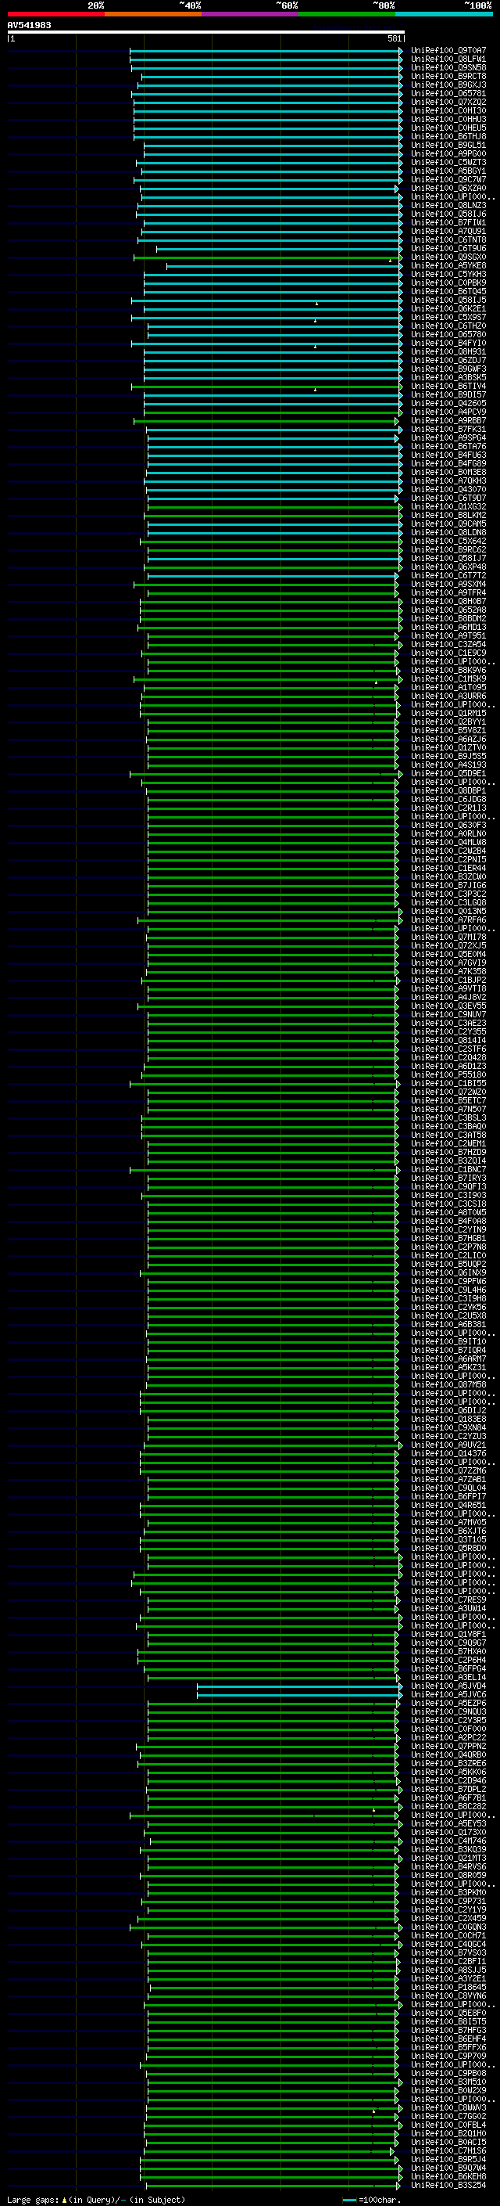Select the UniRef100_C0HI30 label
Screen dimensions: 500x2206
(448, 110)
